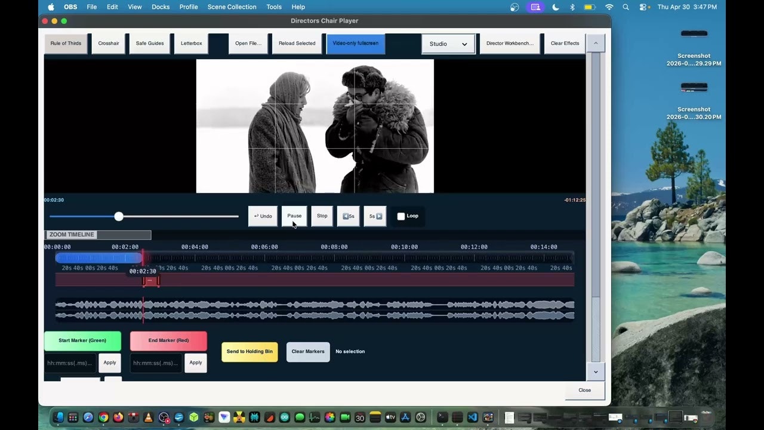This screenshot has height=430, width=764.
Task: Open Launchpad in the Dock
Action: tap(73, 417)
